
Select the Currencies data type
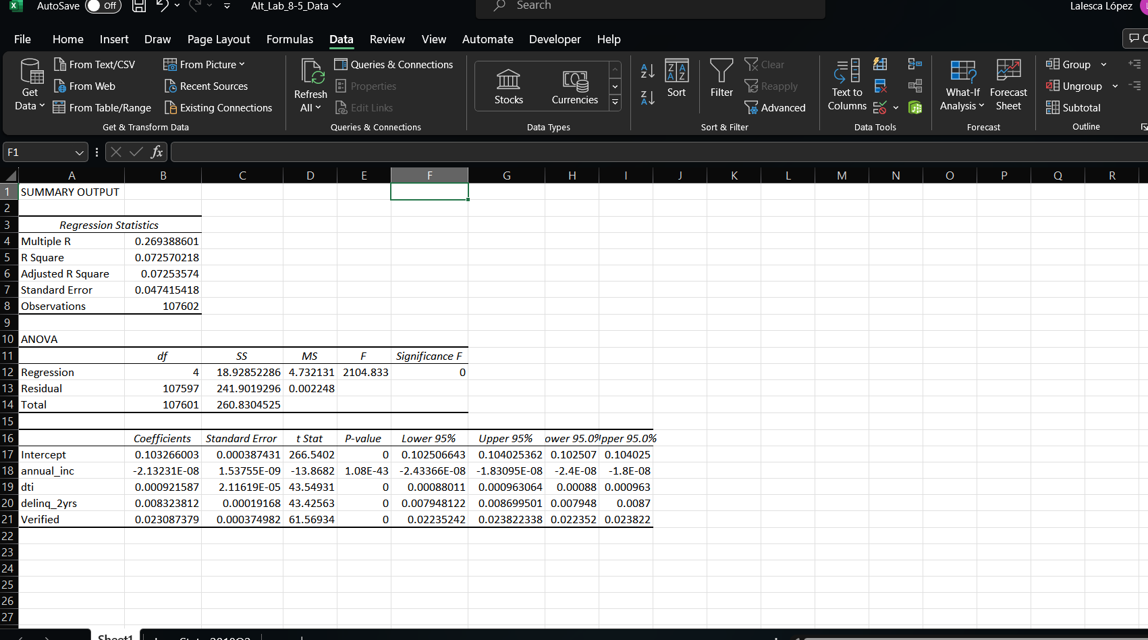(575, 86)
